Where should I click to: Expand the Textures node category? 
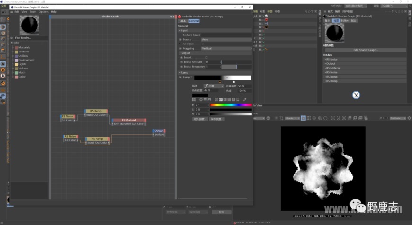click(x=13, y=52)
